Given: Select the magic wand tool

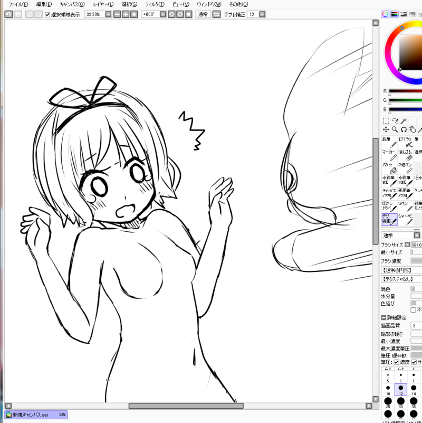Looking at the screenshot, I should pos(404,120).
